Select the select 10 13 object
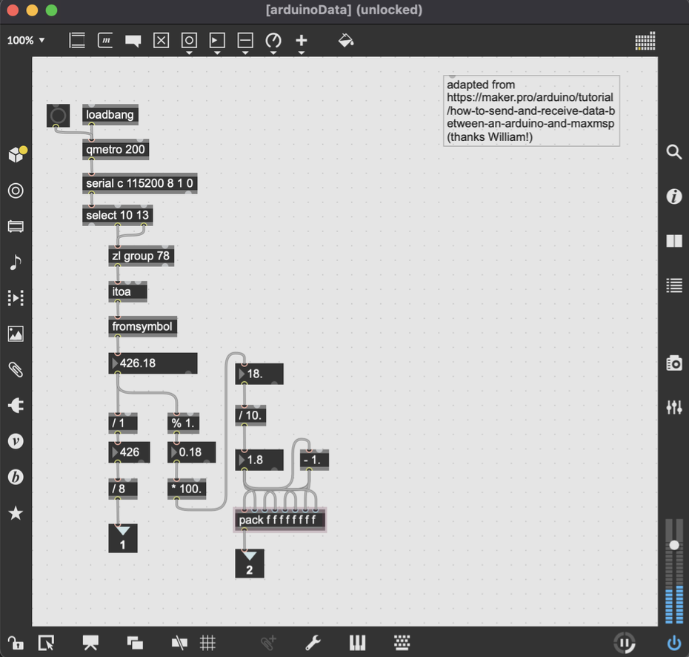The height and width of the screenshot is (657, 689). point(118,216)
